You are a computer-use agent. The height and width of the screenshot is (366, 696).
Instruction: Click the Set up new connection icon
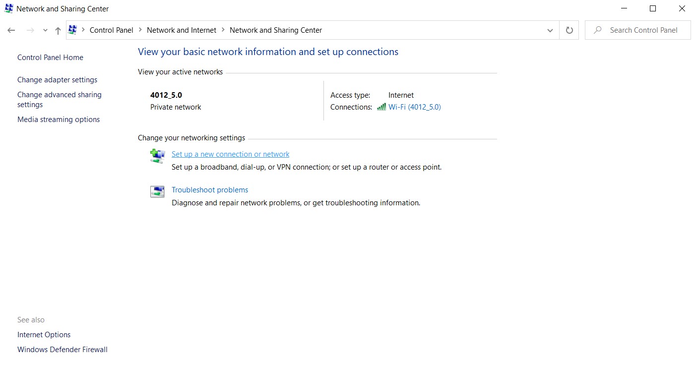pos(157,156)
